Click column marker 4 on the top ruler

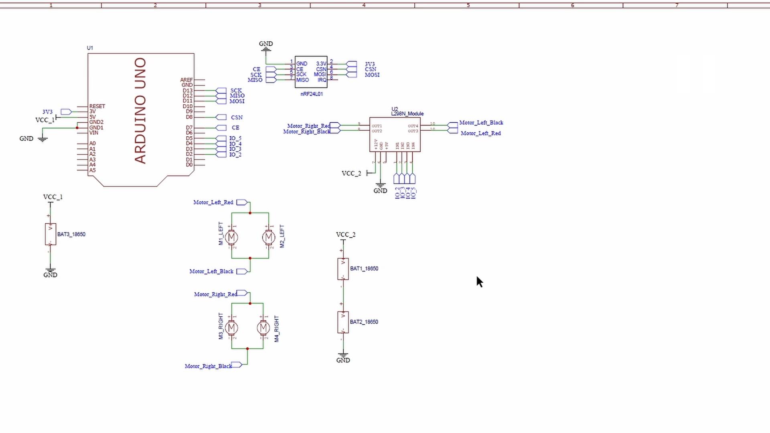(x=364, y=5)
